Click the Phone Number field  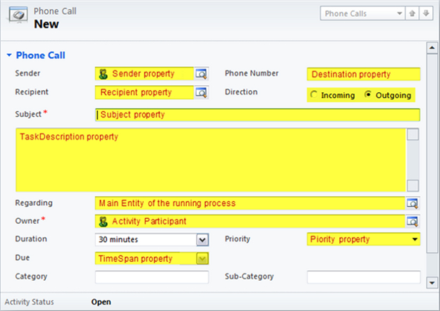coord(363,74)
